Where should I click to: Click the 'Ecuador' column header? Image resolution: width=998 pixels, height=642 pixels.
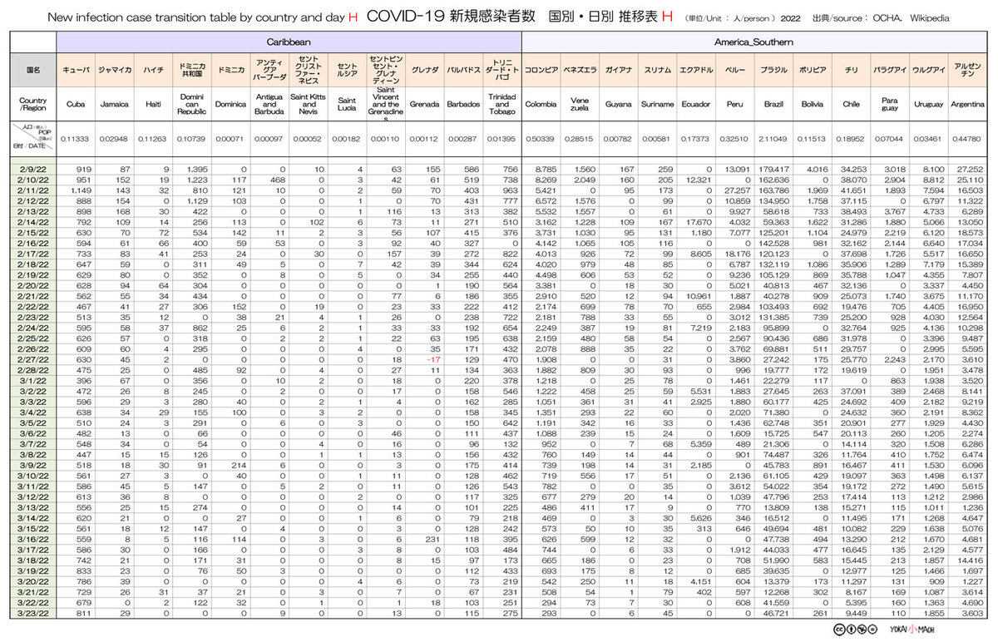pyautogui.click(x=696, y=105)
